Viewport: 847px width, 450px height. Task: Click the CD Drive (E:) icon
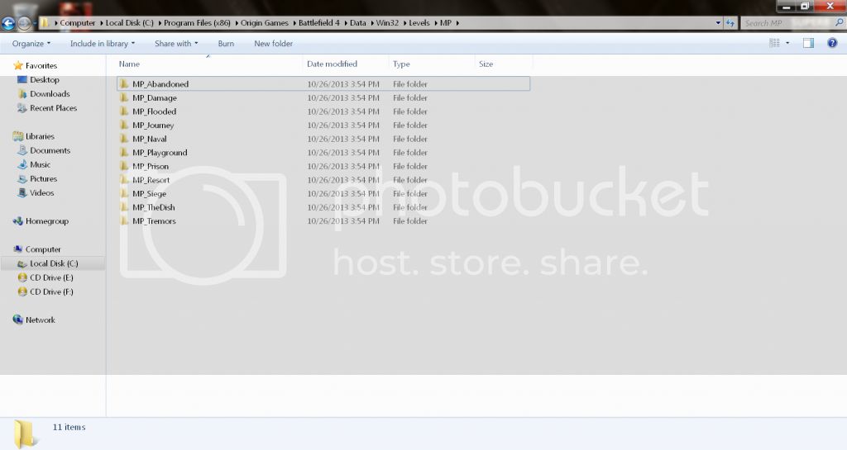pos(22,278)
